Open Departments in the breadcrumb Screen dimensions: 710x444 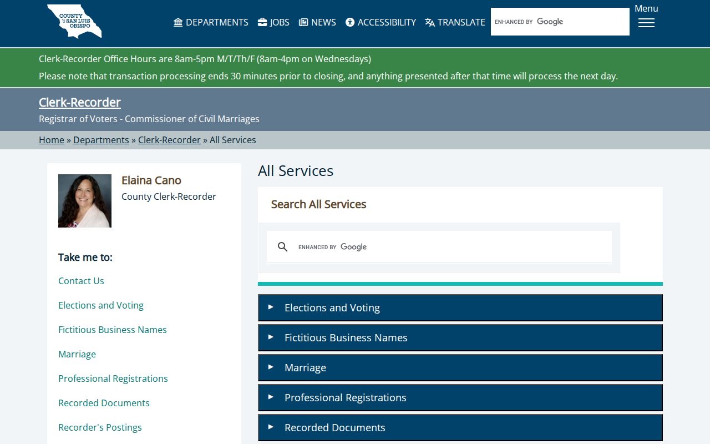[x=101, y=140]
